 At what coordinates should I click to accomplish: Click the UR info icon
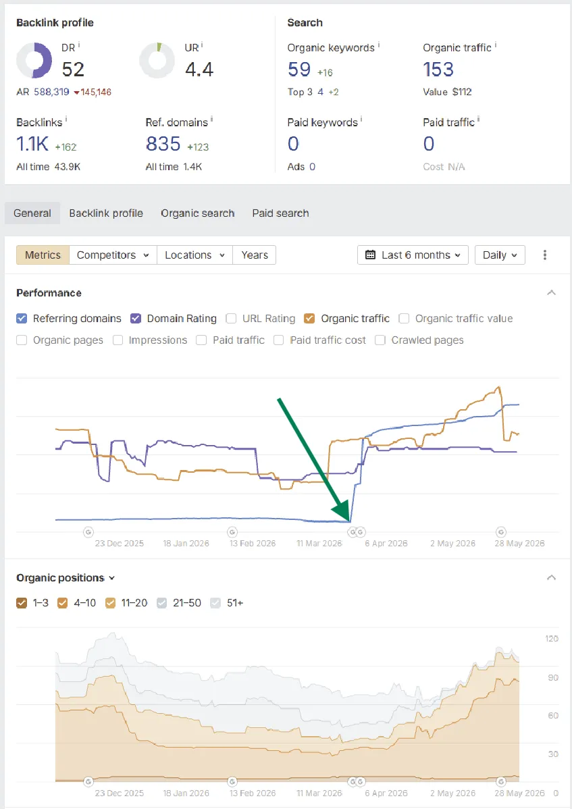pos(202,45)
